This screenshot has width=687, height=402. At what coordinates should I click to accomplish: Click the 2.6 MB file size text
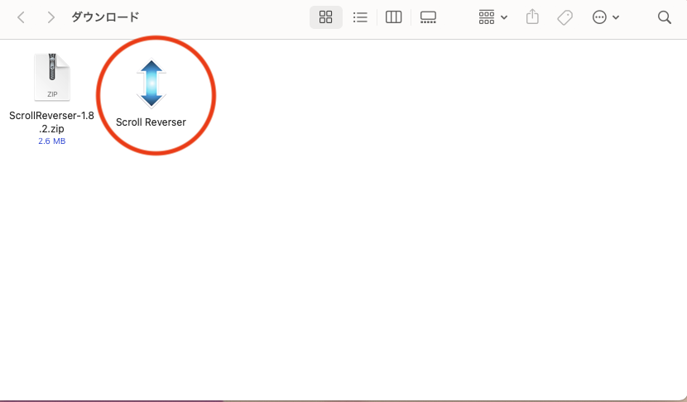coord(51,141)
